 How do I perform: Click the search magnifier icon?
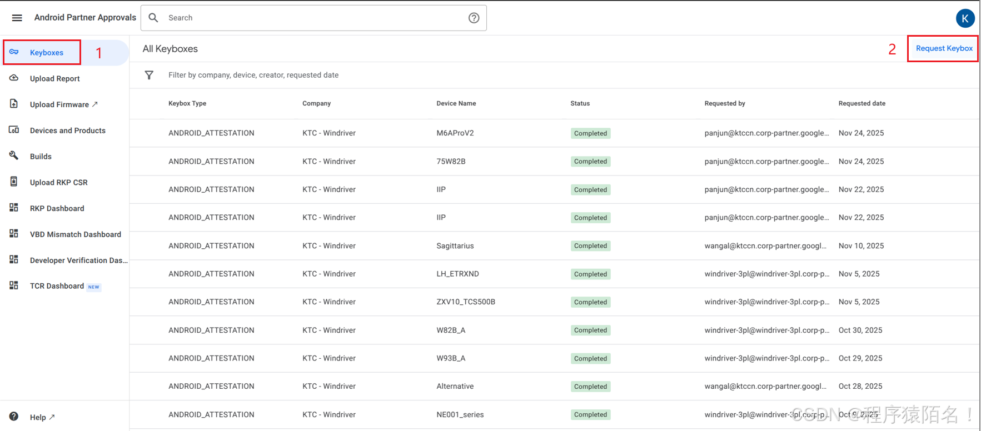pos(153,18)
